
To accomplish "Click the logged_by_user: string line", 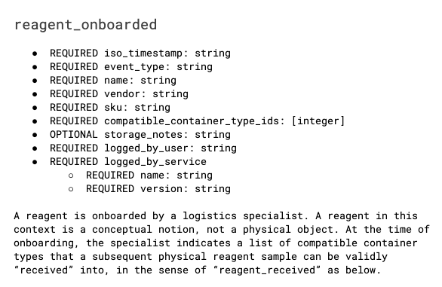I will [x=143, y=148].
